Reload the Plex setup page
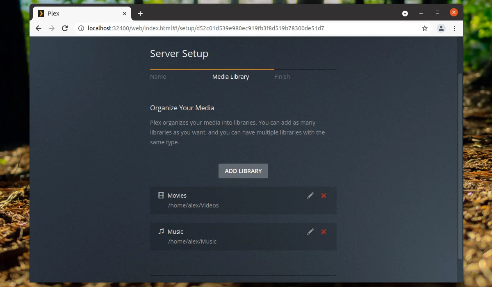 64,28
